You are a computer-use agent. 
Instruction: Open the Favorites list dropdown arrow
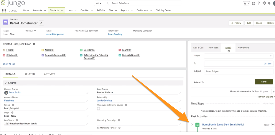(248, 3)
